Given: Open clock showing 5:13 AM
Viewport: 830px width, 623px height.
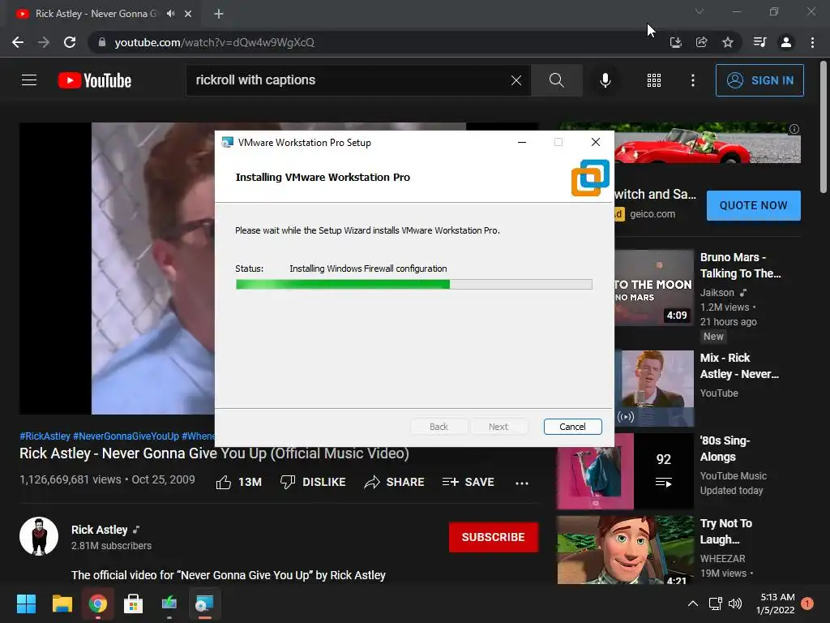Looking at the screenshot, I should [776, 604].
